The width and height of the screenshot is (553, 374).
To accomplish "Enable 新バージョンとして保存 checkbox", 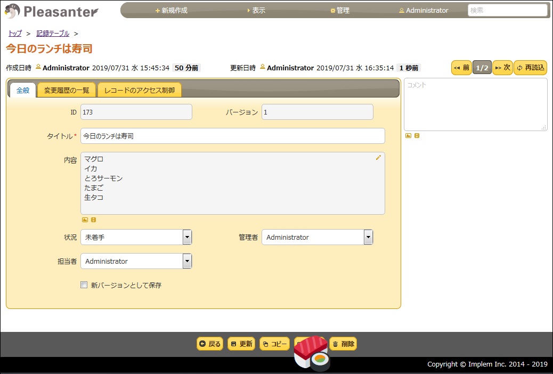I will tap(84, 284).
